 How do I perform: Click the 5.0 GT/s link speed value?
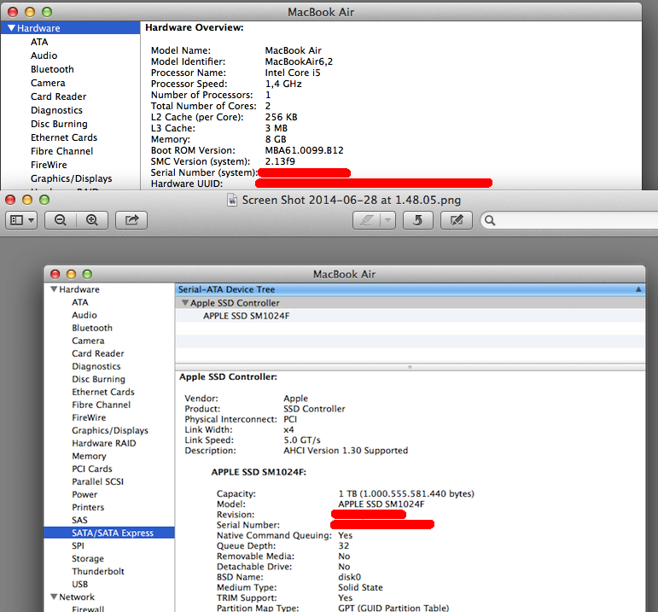click(302, 440)
